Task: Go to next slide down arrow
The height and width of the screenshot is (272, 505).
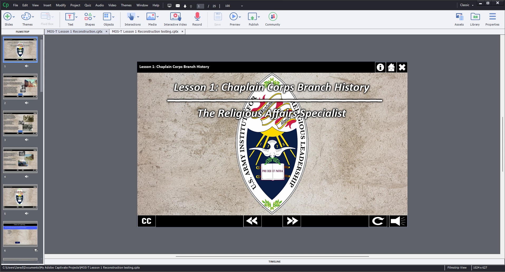Action: tap(185, 6)
